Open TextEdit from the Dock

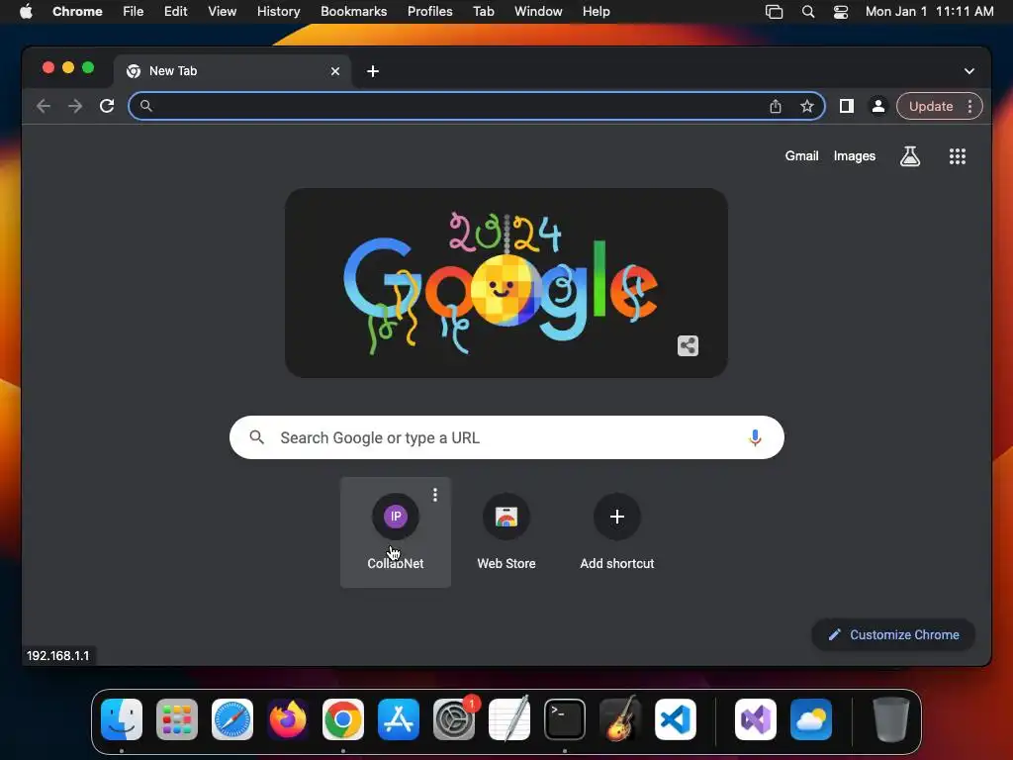coord(509,719)
